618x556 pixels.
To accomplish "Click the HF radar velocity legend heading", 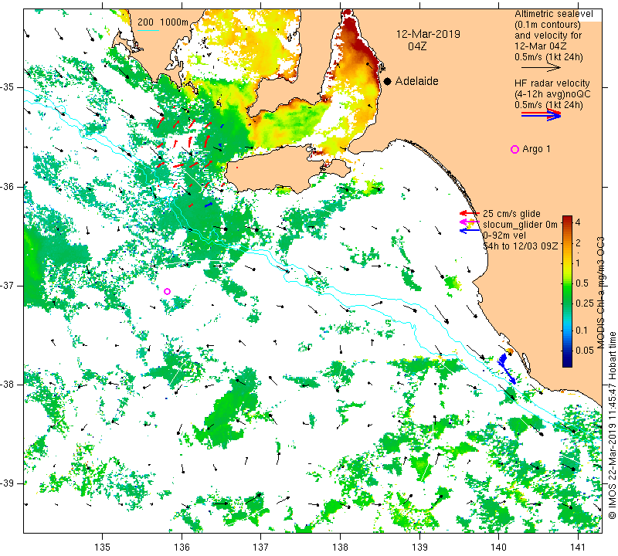I will (552, 83).
